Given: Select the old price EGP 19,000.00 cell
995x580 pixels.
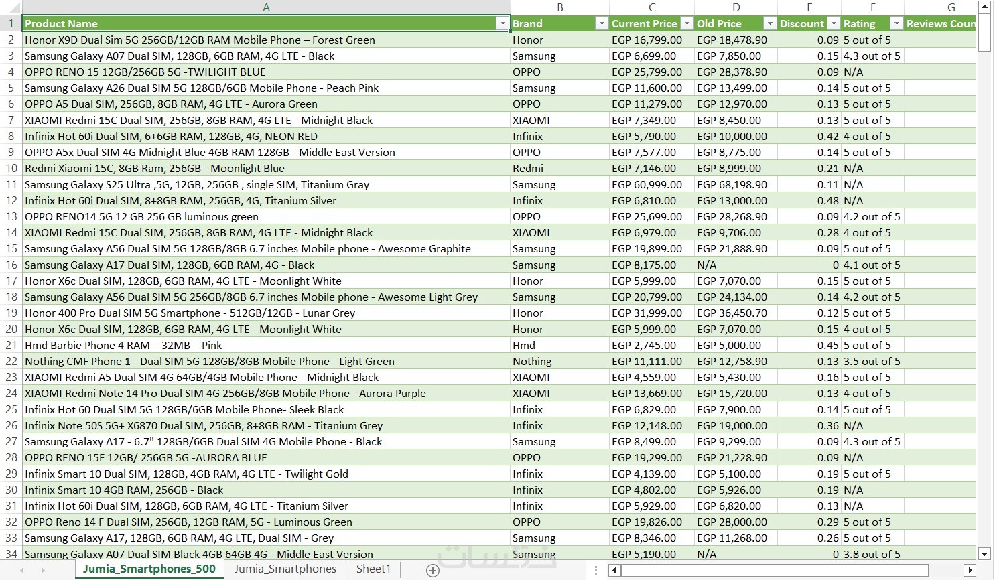Looking at the screenshot, I should (x=736, y=425).
